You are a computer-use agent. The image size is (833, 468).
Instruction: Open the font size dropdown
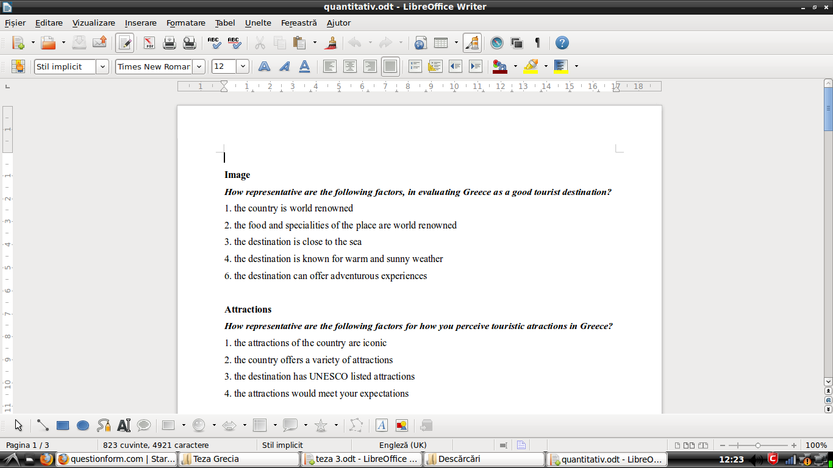click(x=243, y=66)
